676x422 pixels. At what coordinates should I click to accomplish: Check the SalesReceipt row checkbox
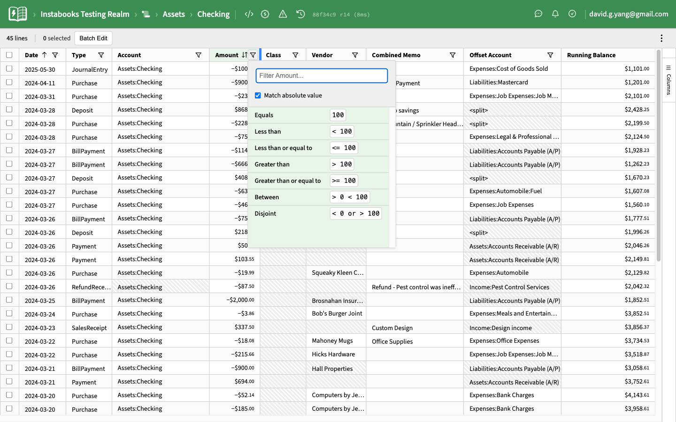(9, 327)
